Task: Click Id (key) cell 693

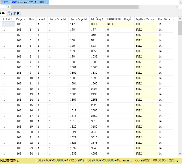Action: [x=98, y=46]
